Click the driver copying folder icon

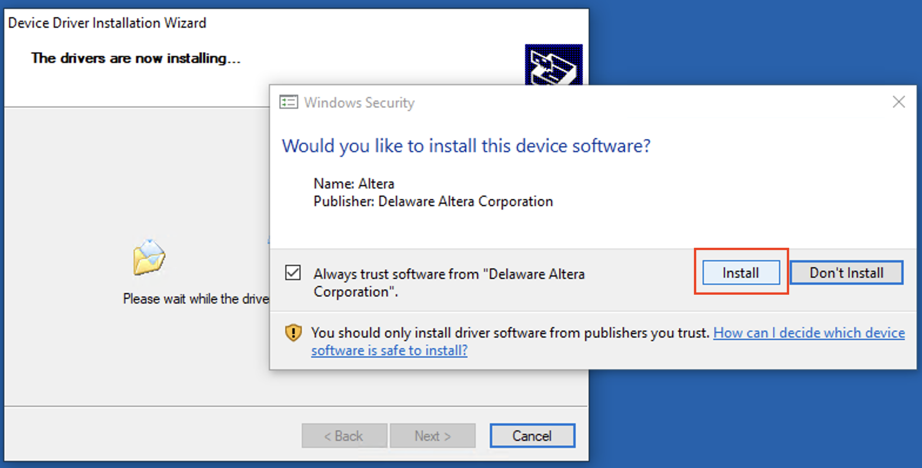149,257
